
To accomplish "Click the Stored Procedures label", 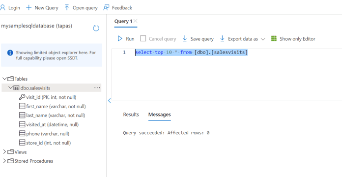I will tap(34, 161).
